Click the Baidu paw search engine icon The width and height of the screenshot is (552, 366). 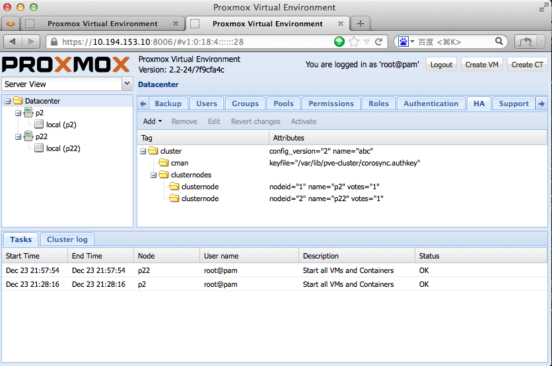[x=403, y=42]
